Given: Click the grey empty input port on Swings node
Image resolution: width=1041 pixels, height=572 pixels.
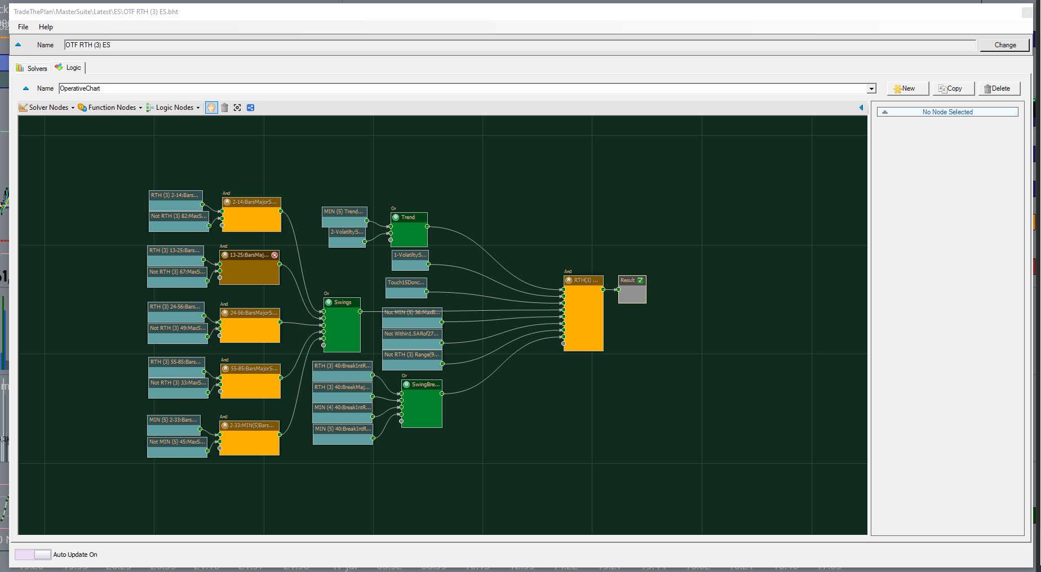Looking at the screenshot, I should click(x=324, y=345).
